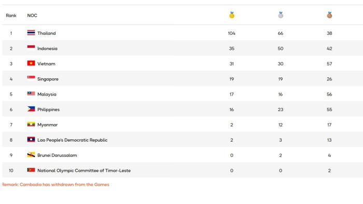Select the Thailand country name
Screen dimensions: 363x204
pyautogui.click(x=47, y=33)
